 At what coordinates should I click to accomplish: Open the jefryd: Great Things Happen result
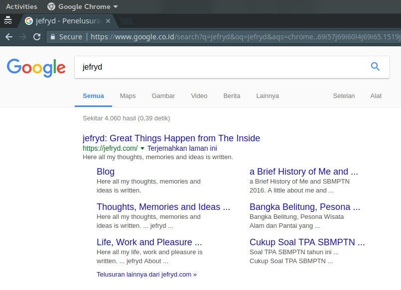(171, 138)
